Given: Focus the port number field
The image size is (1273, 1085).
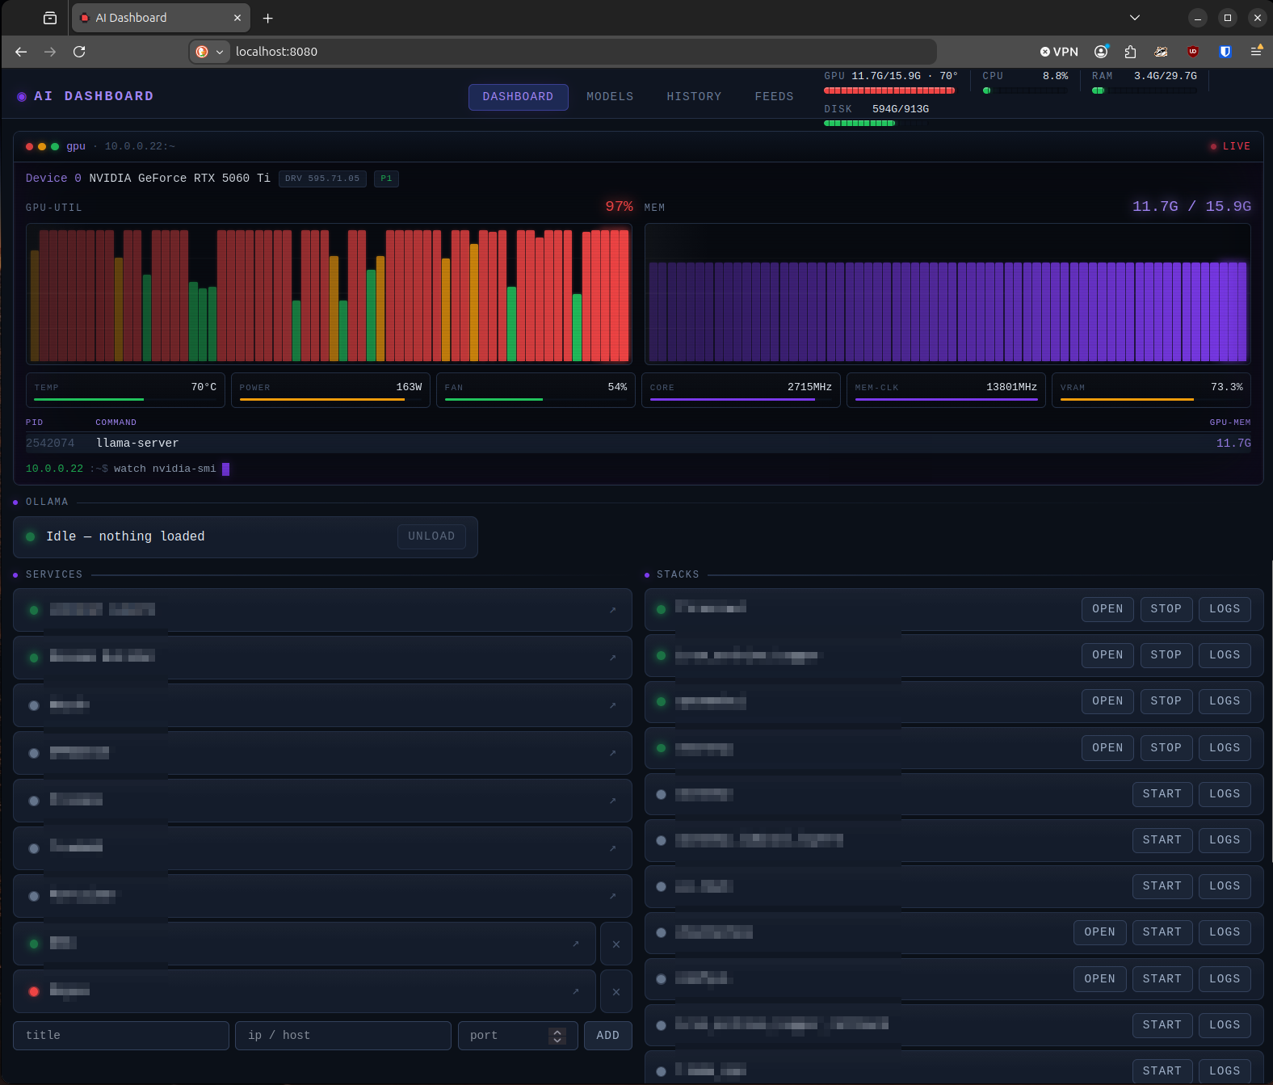Looking at the screenshot, I should (x=518, y=1036).
